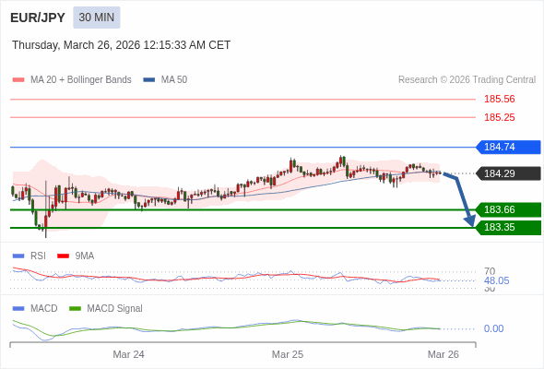Screen dimensions: 544x369
Task: Click the MACD Signal legend green swatch
Action: [x=75, y=309]
